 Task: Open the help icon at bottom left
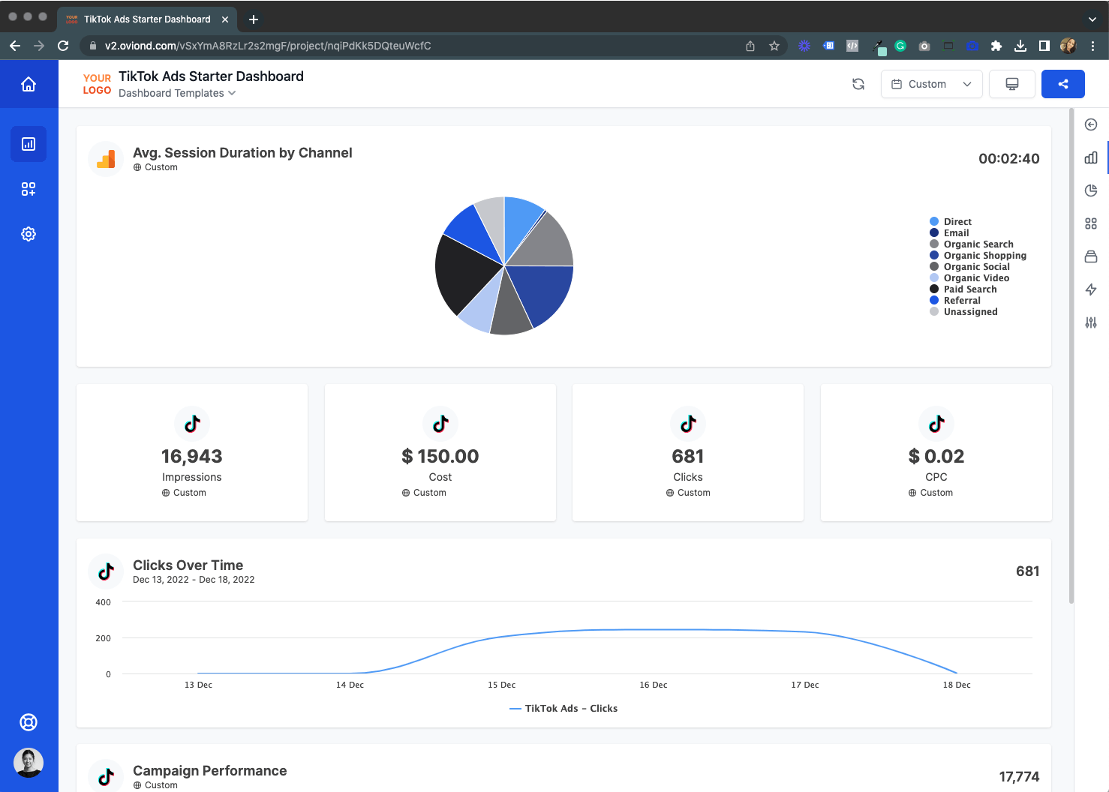(x=29, y=721)
